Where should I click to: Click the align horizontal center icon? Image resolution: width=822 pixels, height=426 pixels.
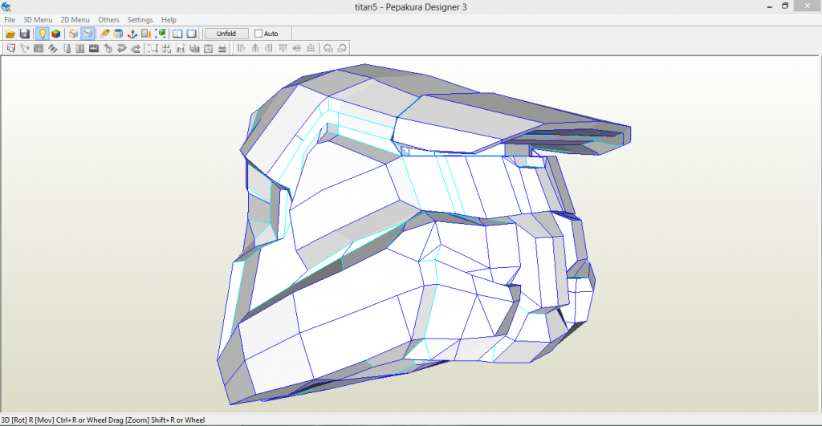point(255,48)
